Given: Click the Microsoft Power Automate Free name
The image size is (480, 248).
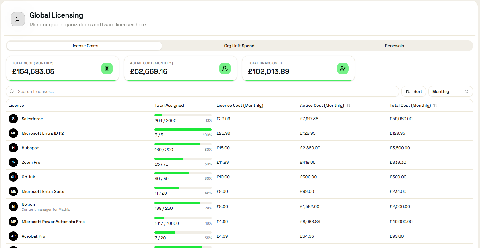Looking at the screenshot, I should pos(53,222).
